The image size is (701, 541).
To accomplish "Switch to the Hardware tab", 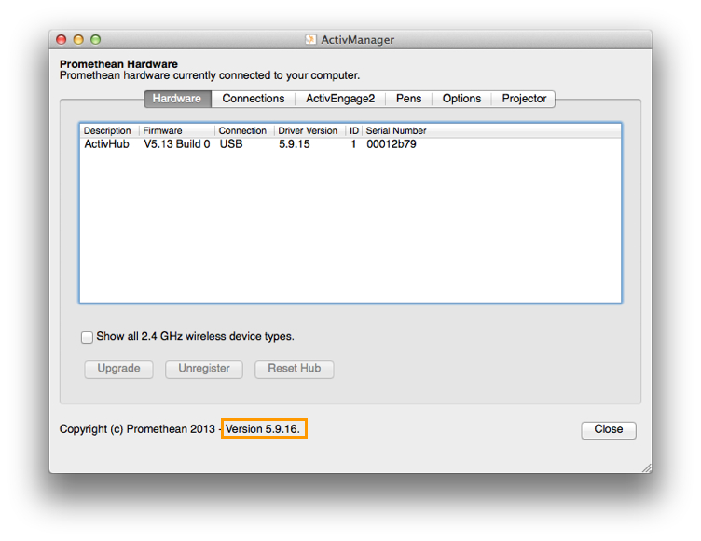I will [x=177, y=99].
